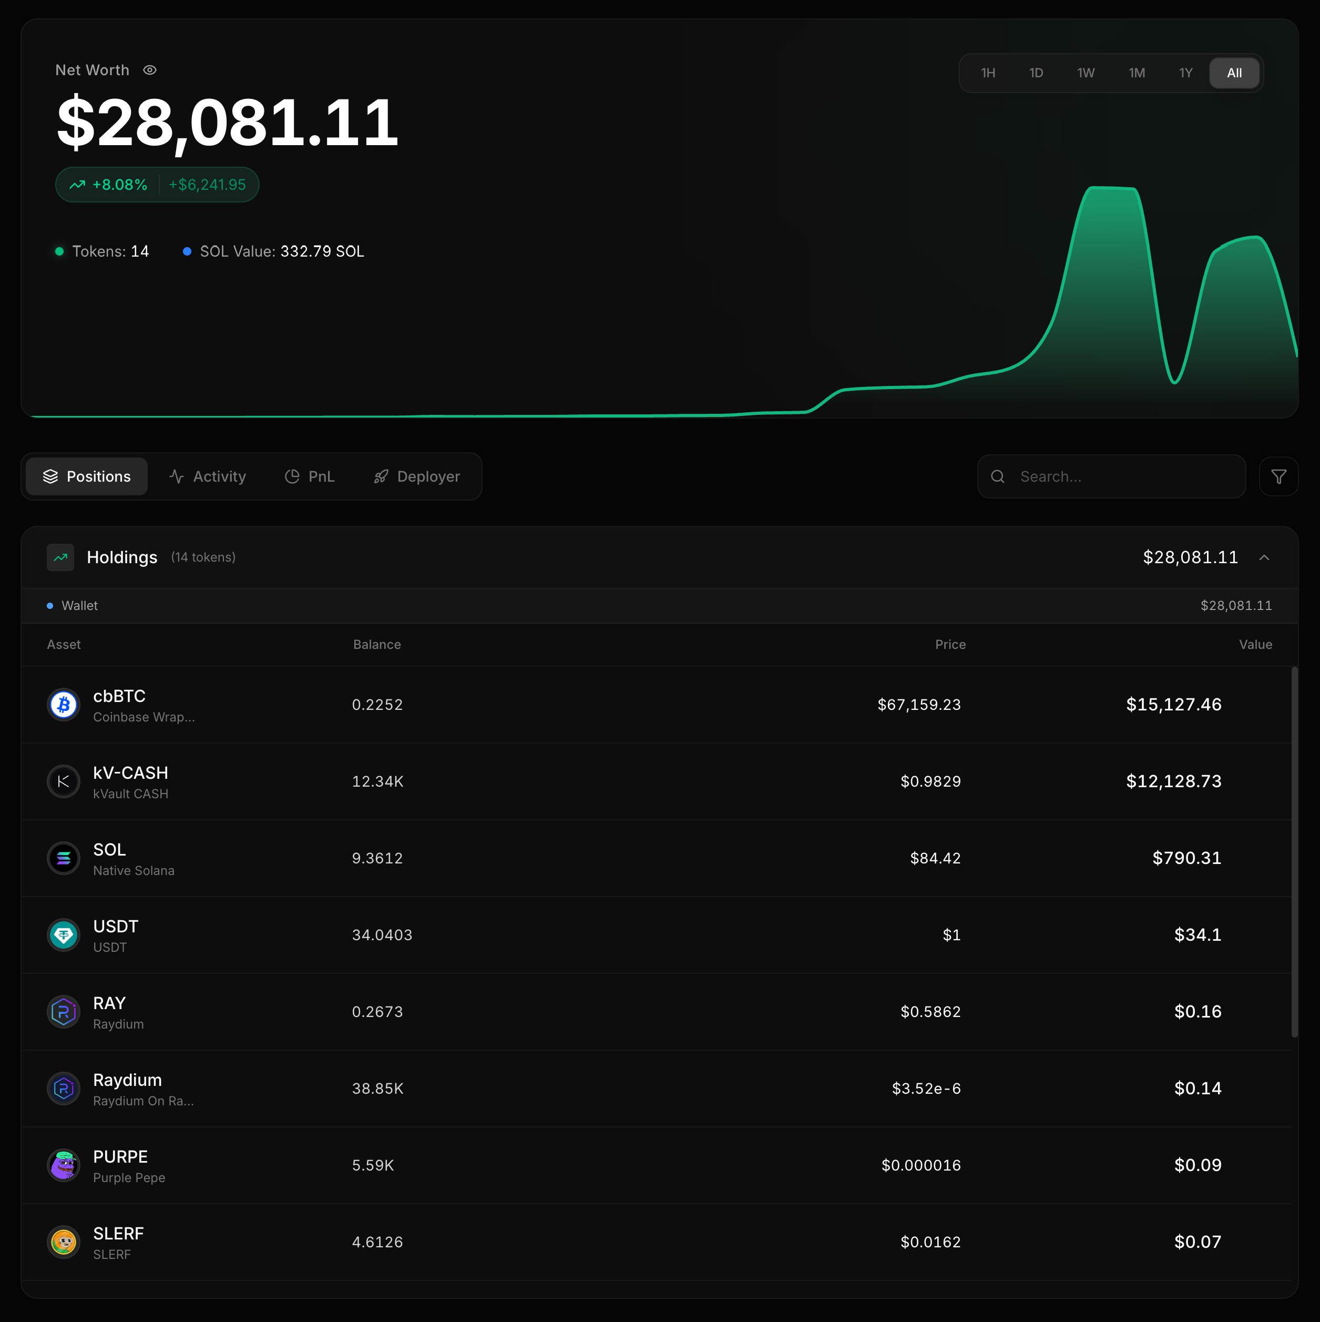Click the cbBTC token icon
The height and width of the screenshot is (1322, 1320).
63,704
